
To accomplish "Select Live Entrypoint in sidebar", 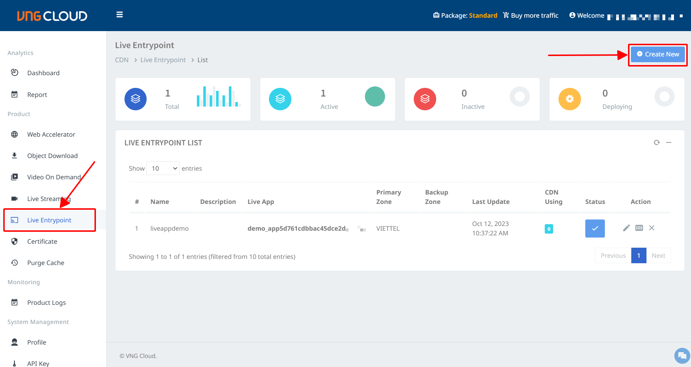I will pos(49,220).
